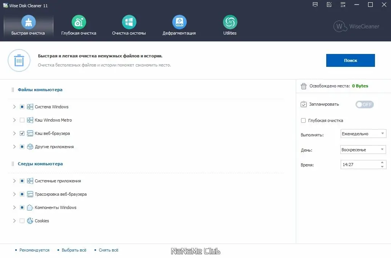Uncheck Кэш веб-браузера
391x258 pixels.
pyautogui.click(x=22, y=133)
